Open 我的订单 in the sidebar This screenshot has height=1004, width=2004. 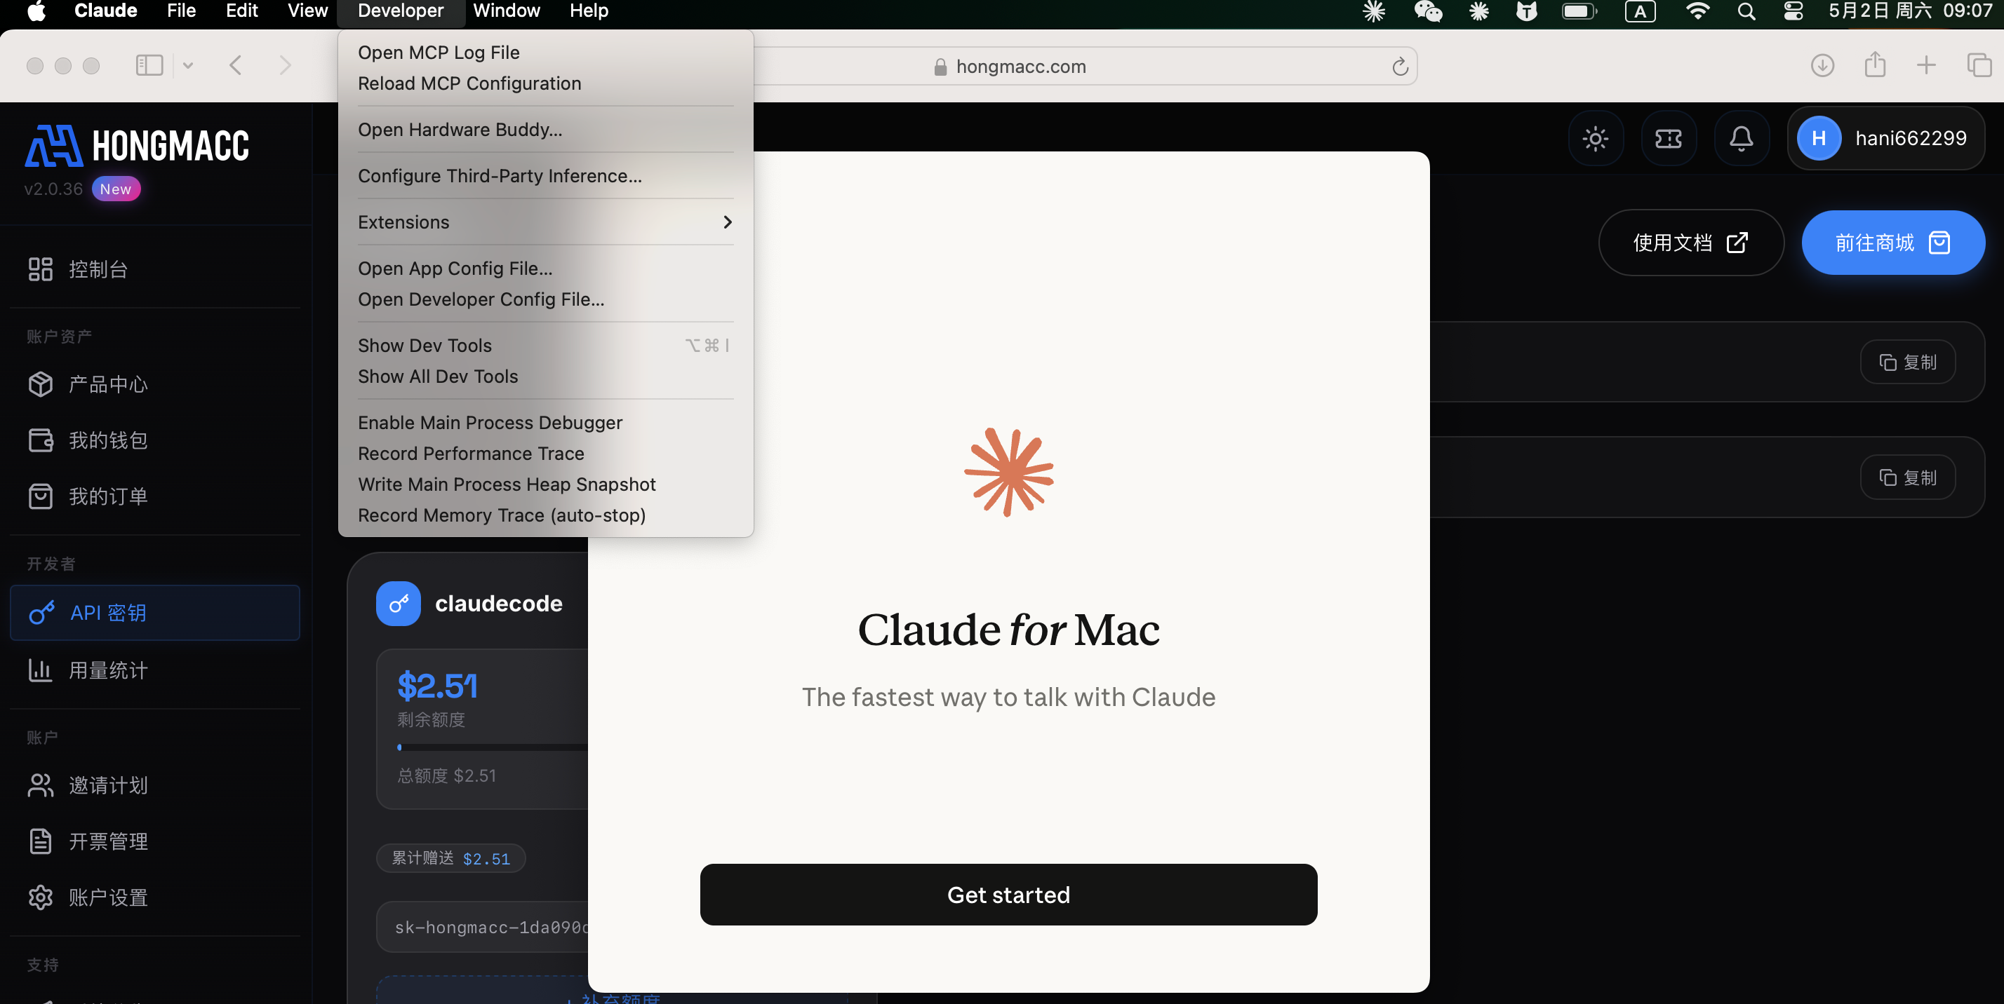coord(156,496)
